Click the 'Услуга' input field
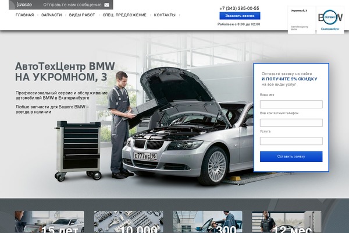 point(291,141)
